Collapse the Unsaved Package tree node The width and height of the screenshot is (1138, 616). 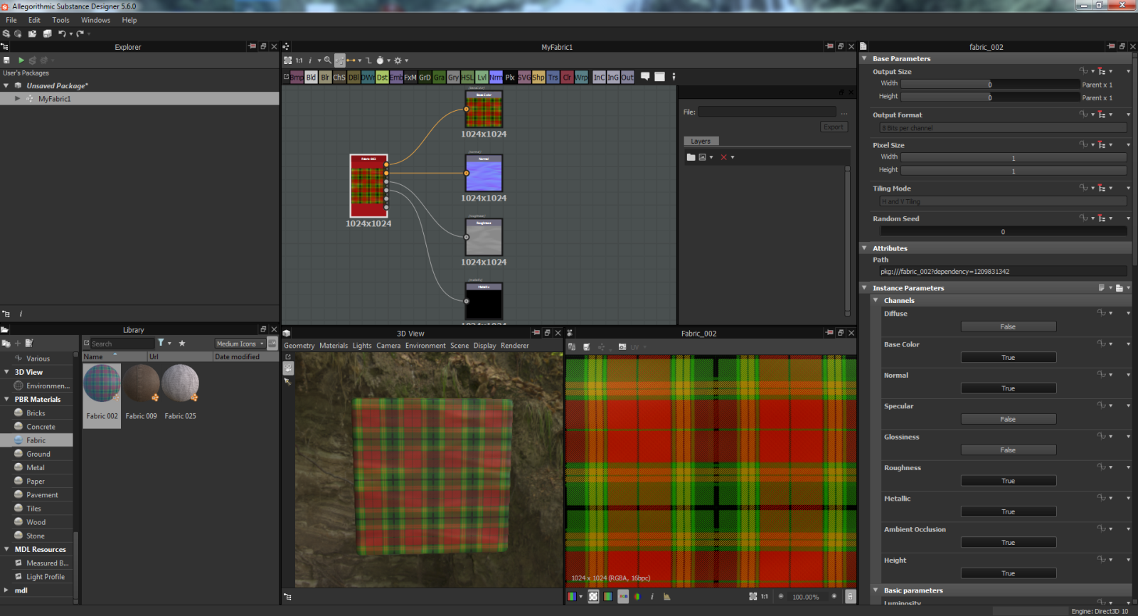click(6, 85)
